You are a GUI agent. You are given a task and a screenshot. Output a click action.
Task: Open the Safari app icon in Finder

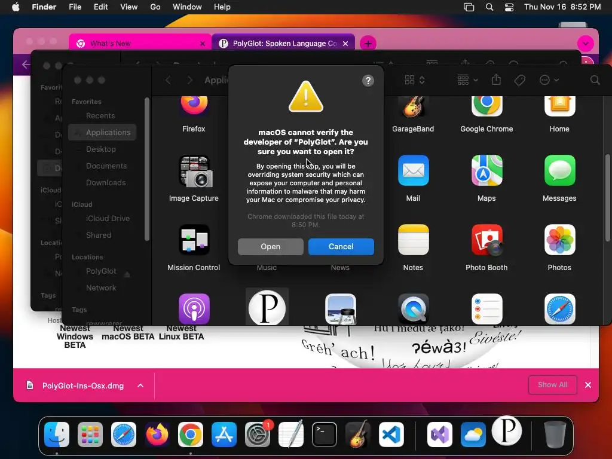pyautogui.click(x=559, y=309)
